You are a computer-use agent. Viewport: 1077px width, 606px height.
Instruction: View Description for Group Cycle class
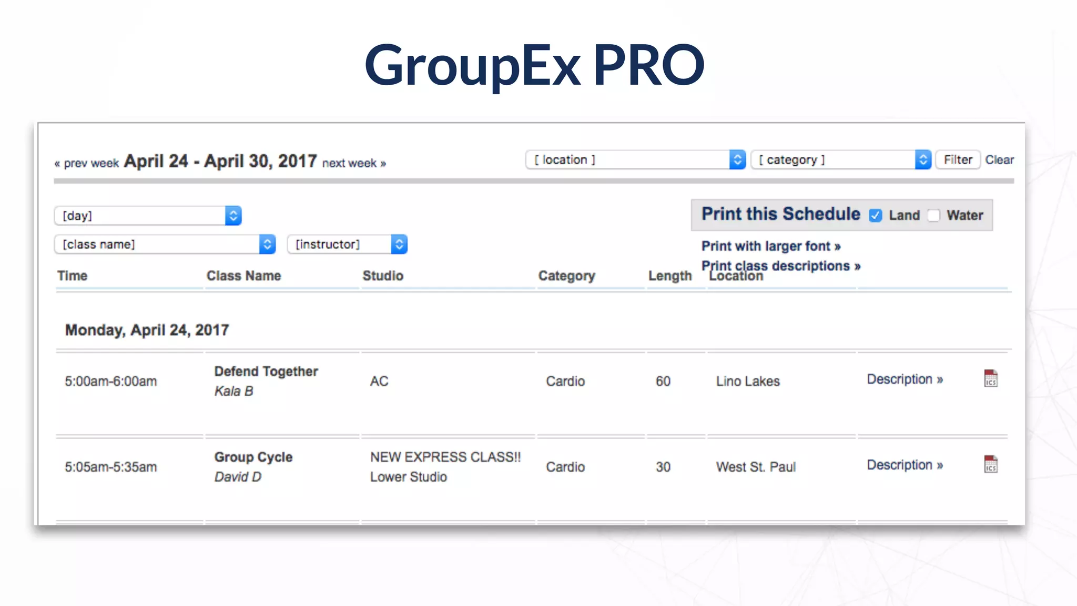(x=905, y=465)
